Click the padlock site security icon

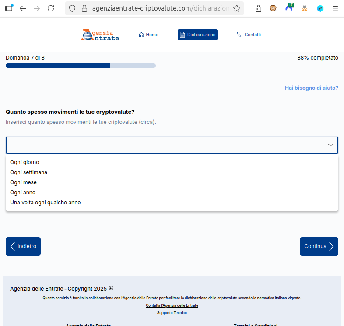click(85, 8)
